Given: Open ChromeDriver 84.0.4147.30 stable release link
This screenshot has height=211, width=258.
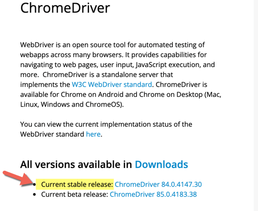Looking at the screenshot, I should point(158,184).
